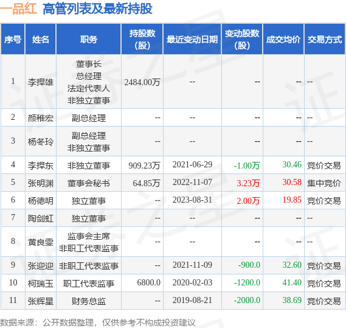The height and width of the screenshot is (328, 346).
Task: Select the name 颜稚宏 in row 2
Action: click(x=41, y=118)
